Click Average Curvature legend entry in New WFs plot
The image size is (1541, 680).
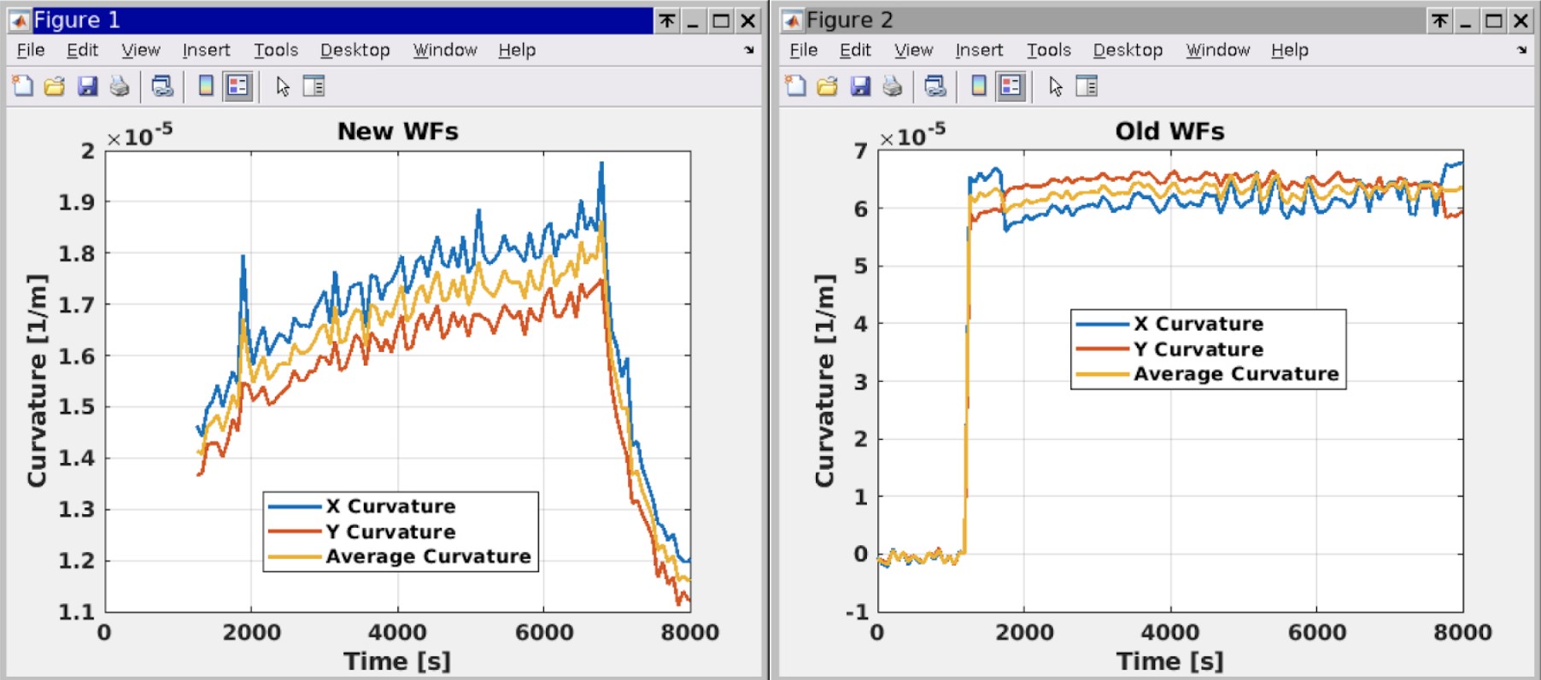tap(427, 557)
